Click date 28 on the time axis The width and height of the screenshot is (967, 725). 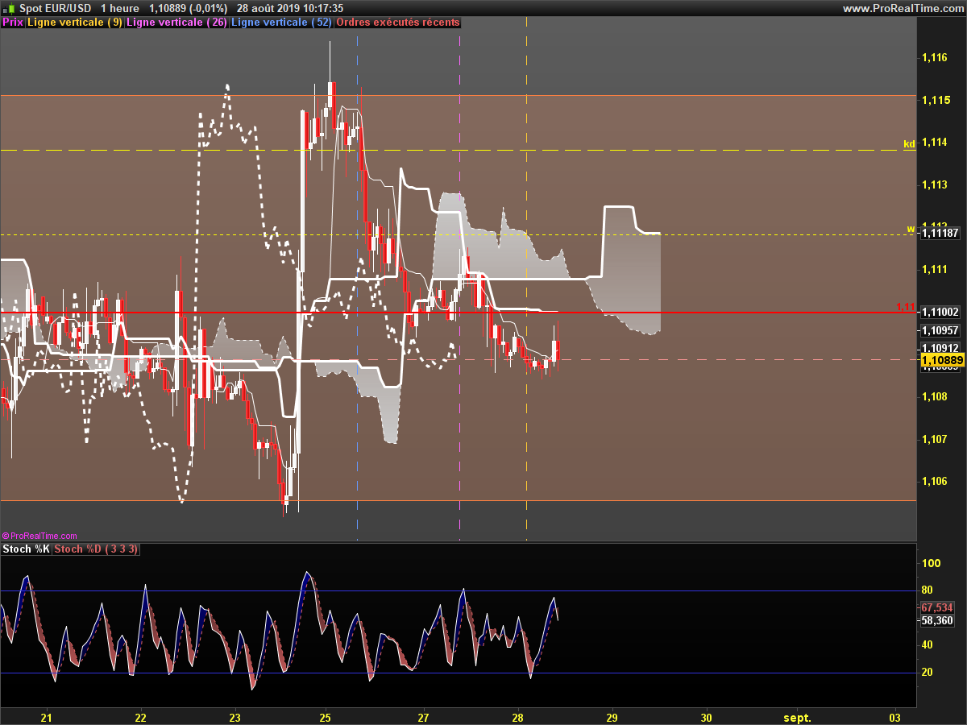518,717
